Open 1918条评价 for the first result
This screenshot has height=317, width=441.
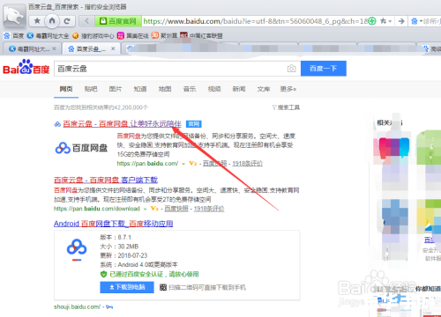(x=247, y=164)
